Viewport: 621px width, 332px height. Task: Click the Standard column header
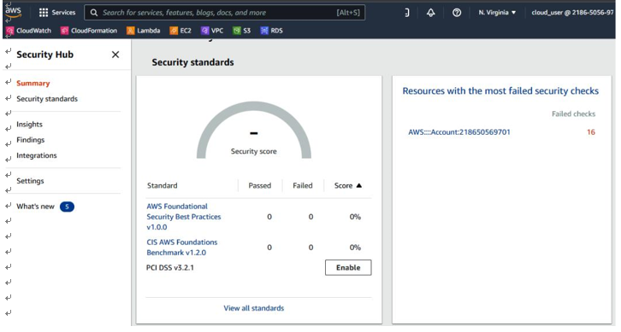pos(163,186)
